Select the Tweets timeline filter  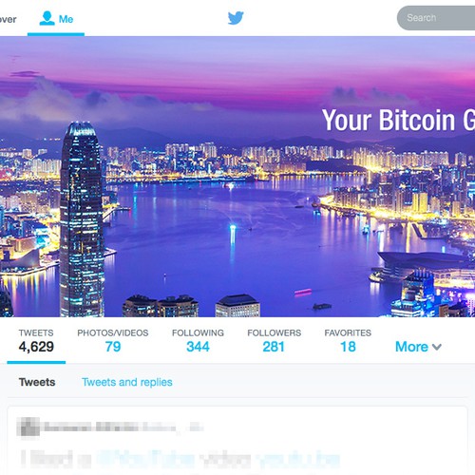pos(37,382)
